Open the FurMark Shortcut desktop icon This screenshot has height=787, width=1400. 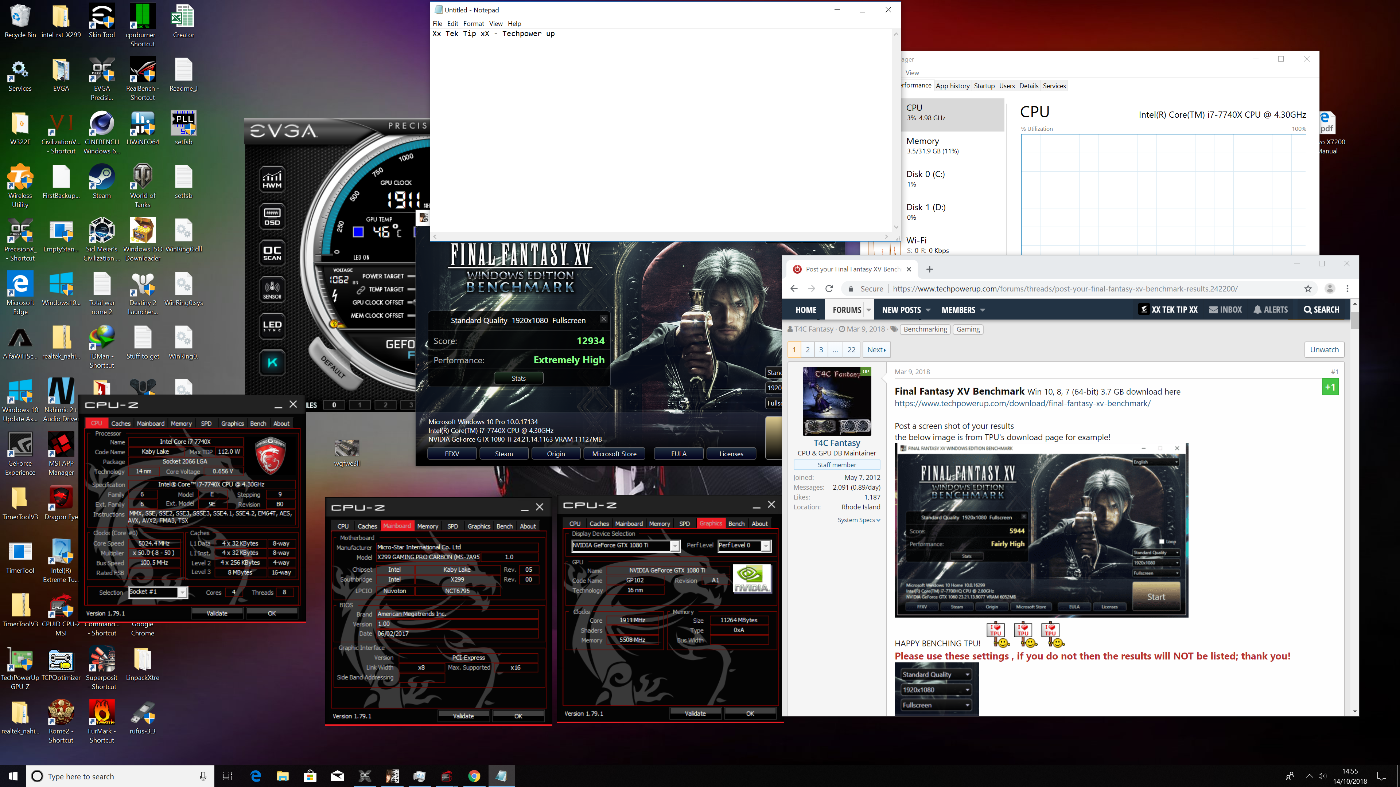point(102,721)
